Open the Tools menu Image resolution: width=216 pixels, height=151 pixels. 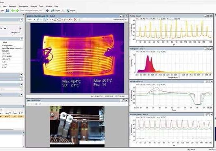(41, 6)
